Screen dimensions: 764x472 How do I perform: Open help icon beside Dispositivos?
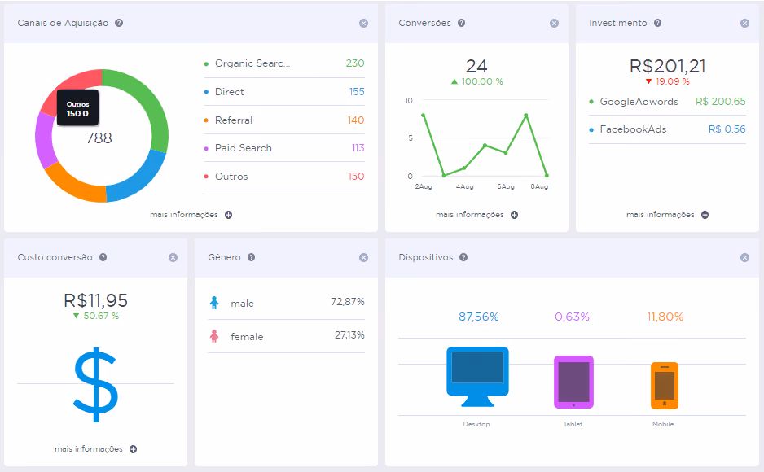coord(463,257)
